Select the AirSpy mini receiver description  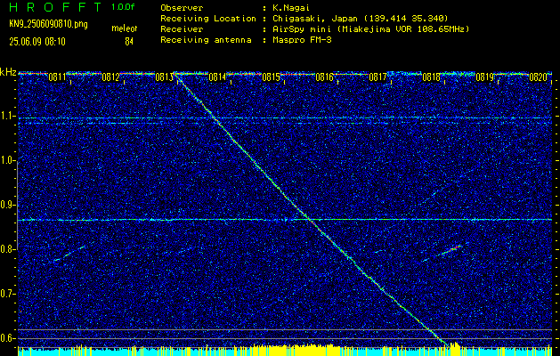point(370,29)
